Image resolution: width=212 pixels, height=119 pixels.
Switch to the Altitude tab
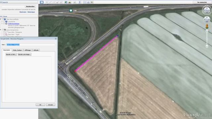click(36, 50)
